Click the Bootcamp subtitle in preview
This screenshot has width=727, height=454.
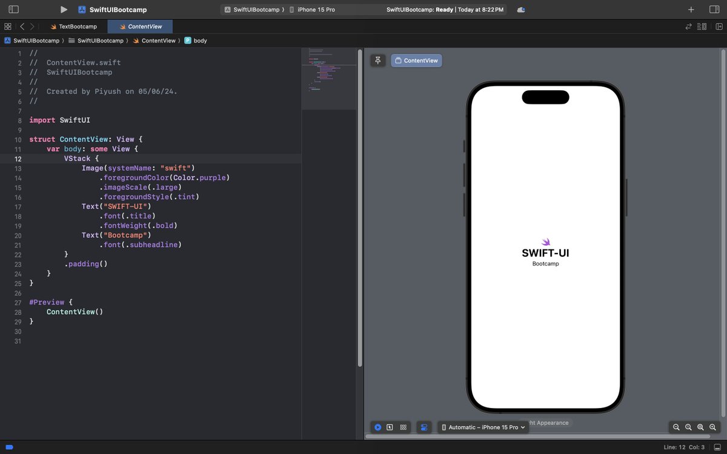545,263
